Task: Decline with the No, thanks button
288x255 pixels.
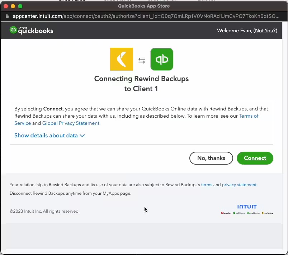Action: (x=211, y=158)
